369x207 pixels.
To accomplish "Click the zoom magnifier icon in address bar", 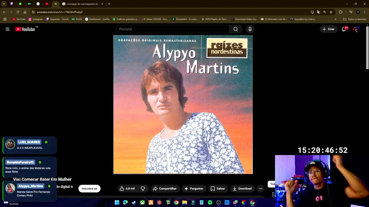I will [325, 12].
